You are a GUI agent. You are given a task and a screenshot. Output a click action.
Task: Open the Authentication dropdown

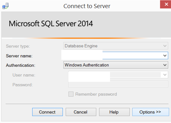point(116,65)
